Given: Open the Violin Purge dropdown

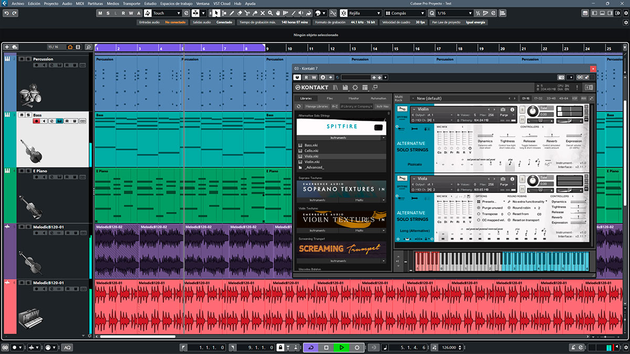Looking at the screenshot, I should (x=507, y=115).
